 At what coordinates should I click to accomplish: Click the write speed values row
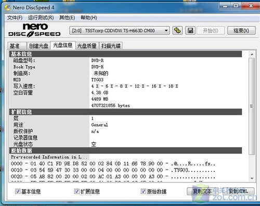(135, 86)
